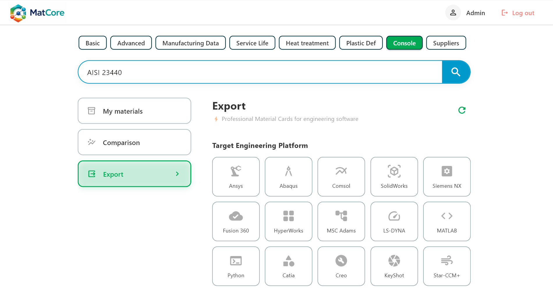Select the Ansys platform card
This screenshot has height=288, width=553.
[x=236, y=177]
